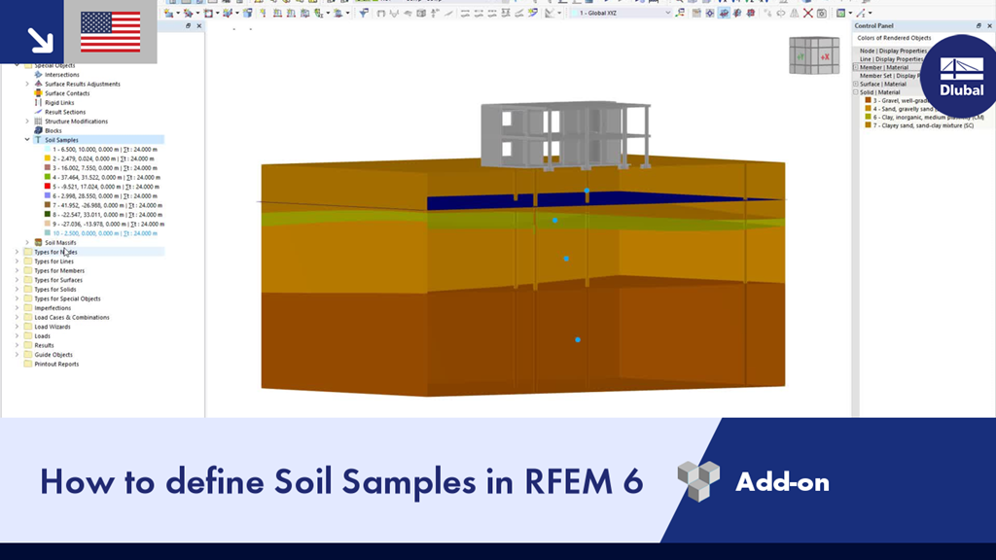Click the Colors of Rendered Objects header
This screenshot has width=996, height=560.
(x=893, y=37)
